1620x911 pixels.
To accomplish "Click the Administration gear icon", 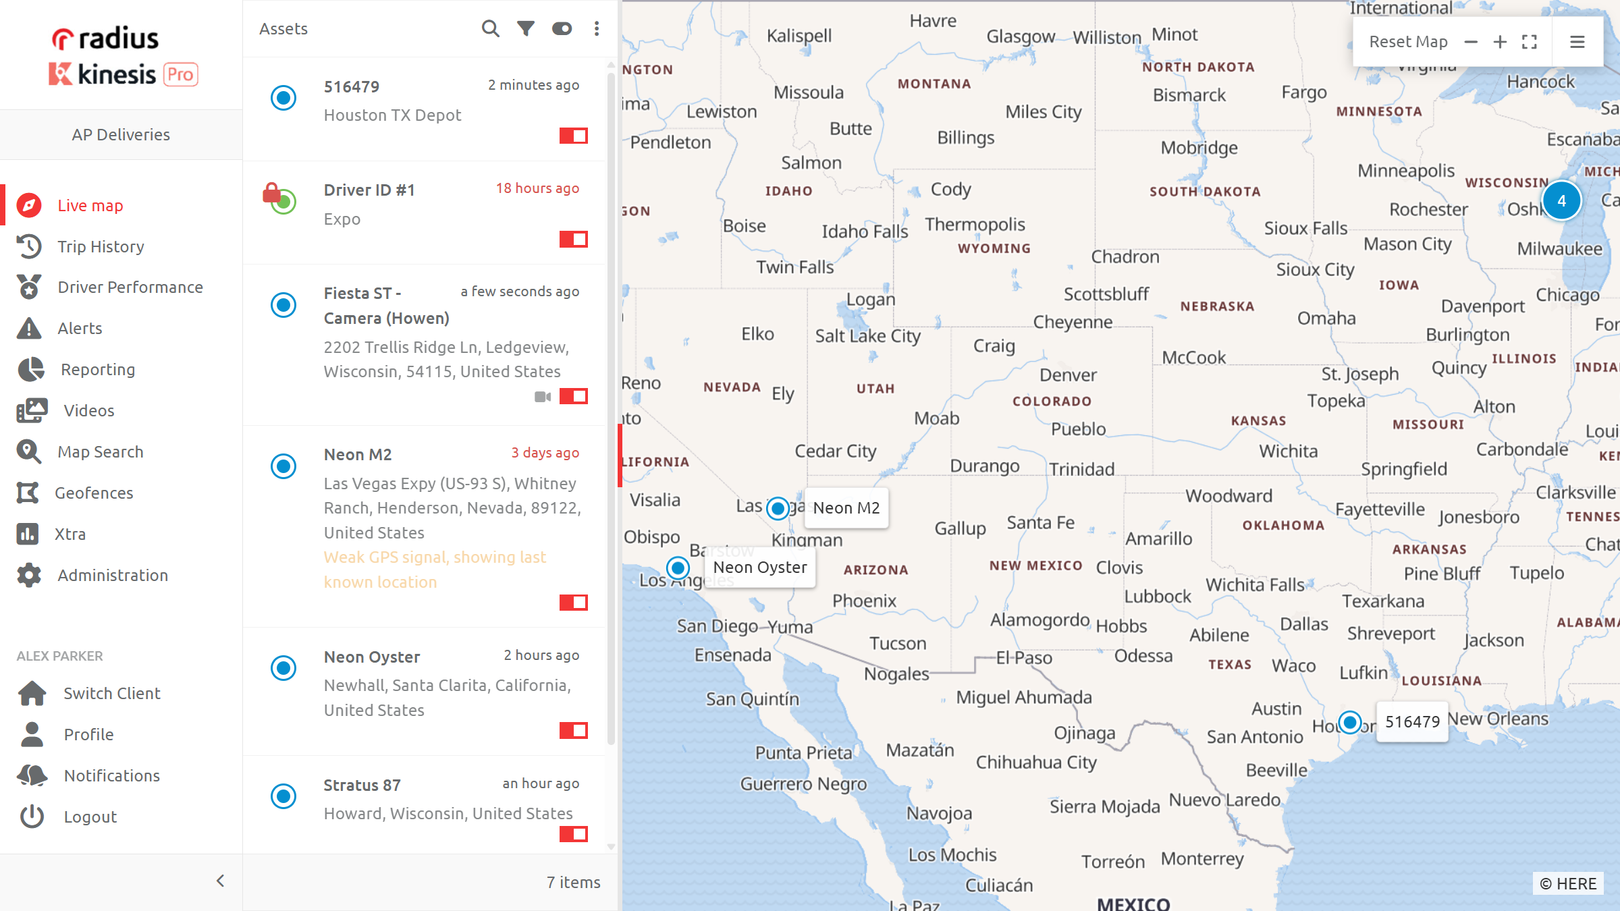I will click(x=29, y=575).
